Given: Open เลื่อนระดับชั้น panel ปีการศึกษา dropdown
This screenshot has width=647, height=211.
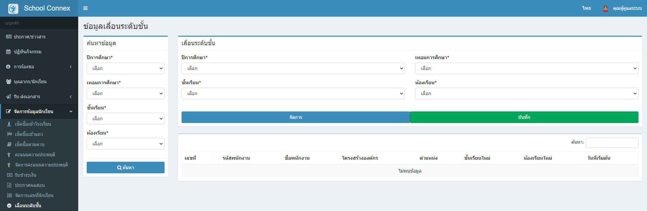Looking at the screenshot, I should tap(293, 68).
